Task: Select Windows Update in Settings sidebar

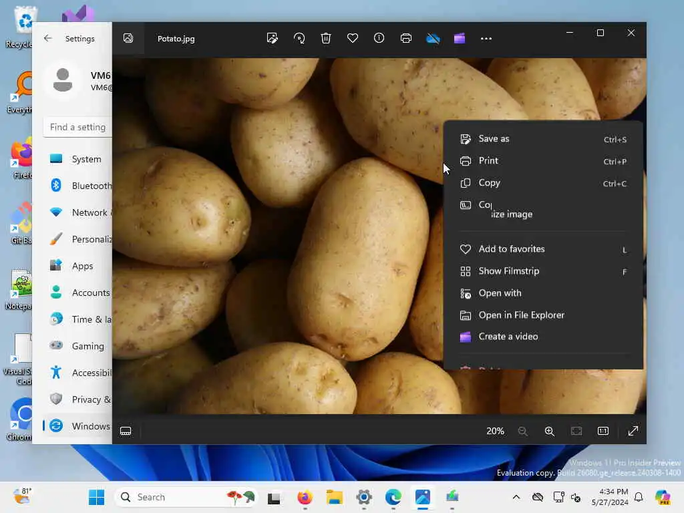Action: tap(79, 425)
